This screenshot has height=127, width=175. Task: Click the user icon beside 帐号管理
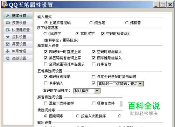click(8, 51)
